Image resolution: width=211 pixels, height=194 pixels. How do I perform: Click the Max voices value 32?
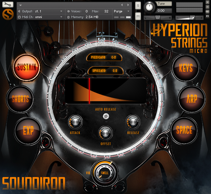[106, 11]
